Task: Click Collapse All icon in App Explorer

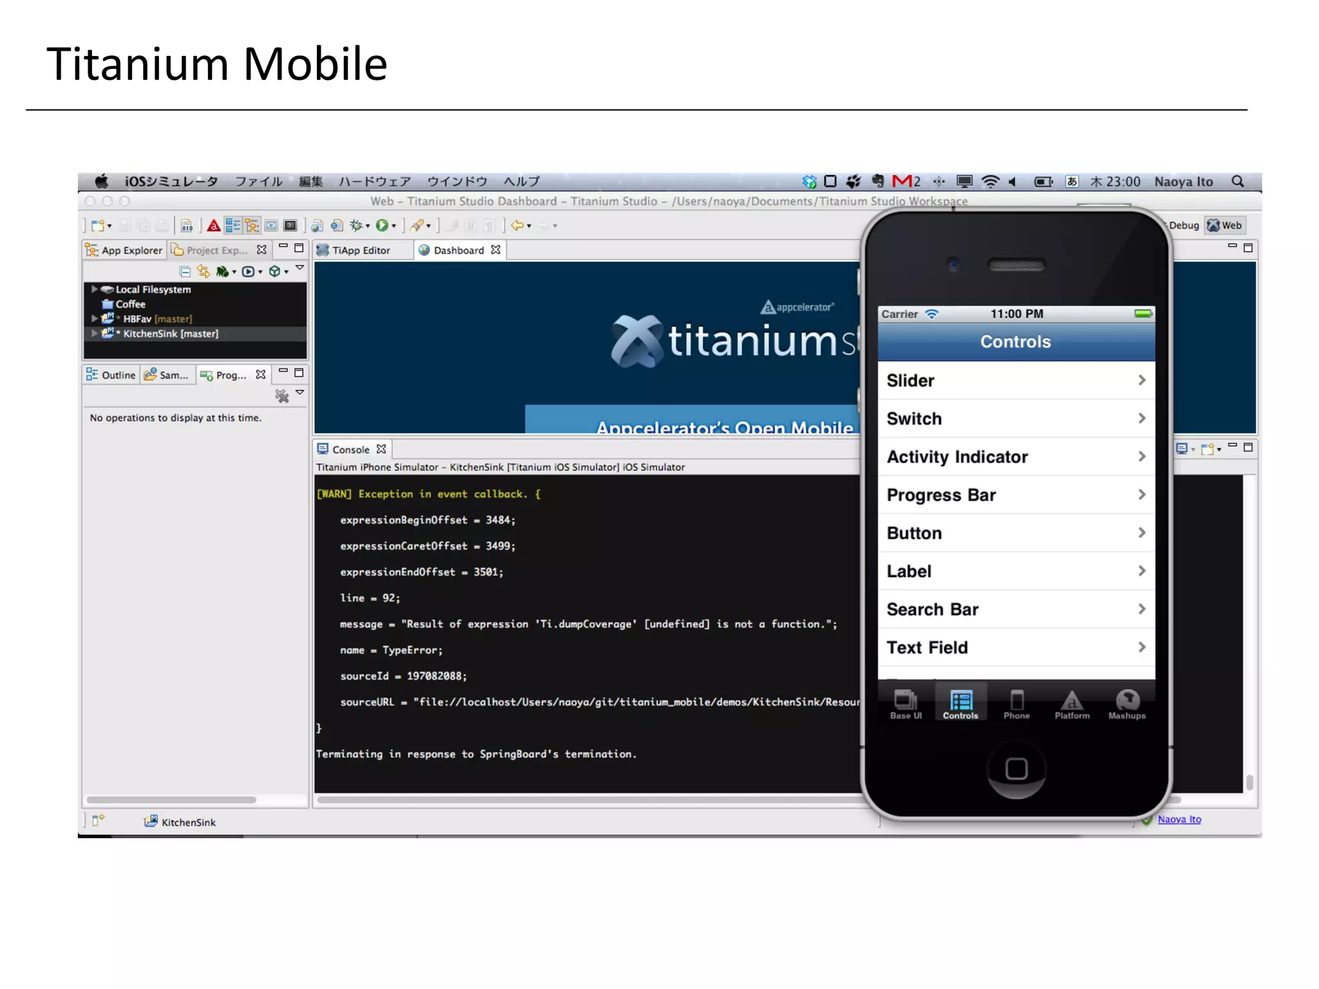Action: pos(185,272)
